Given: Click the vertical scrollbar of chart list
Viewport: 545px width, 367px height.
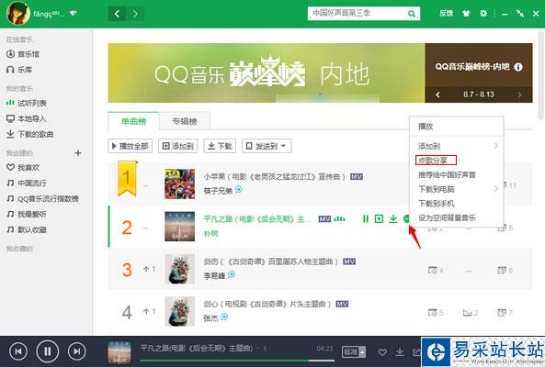Looking at the screenshot, I should pos(541,75).
